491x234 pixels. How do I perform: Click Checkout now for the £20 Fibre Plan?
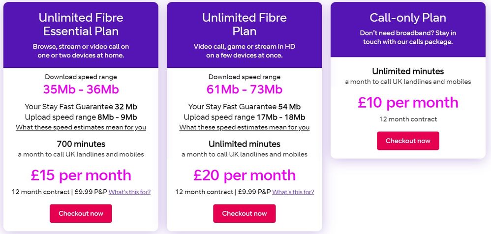[244, 213]
